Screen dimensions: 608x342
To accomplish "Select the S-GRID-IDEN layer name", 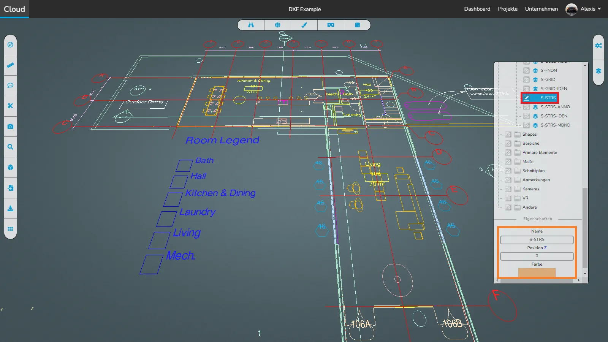I will pos(554,89).
